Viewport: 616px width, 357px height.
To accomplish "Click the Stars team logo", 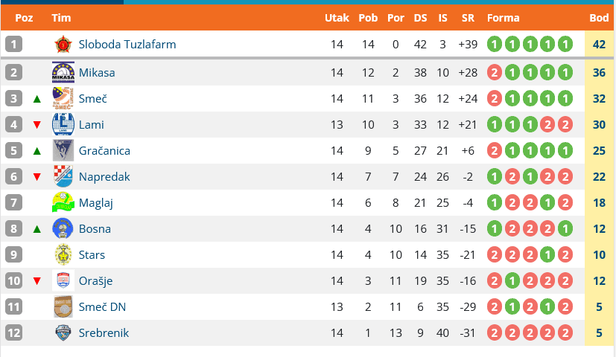I will (x=63, y=255).
